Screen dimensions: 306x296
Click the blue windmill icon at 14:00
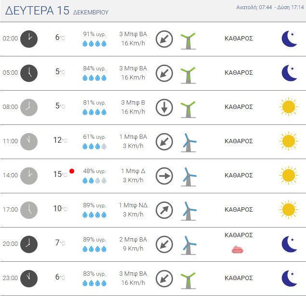click(x=188, y=176)
